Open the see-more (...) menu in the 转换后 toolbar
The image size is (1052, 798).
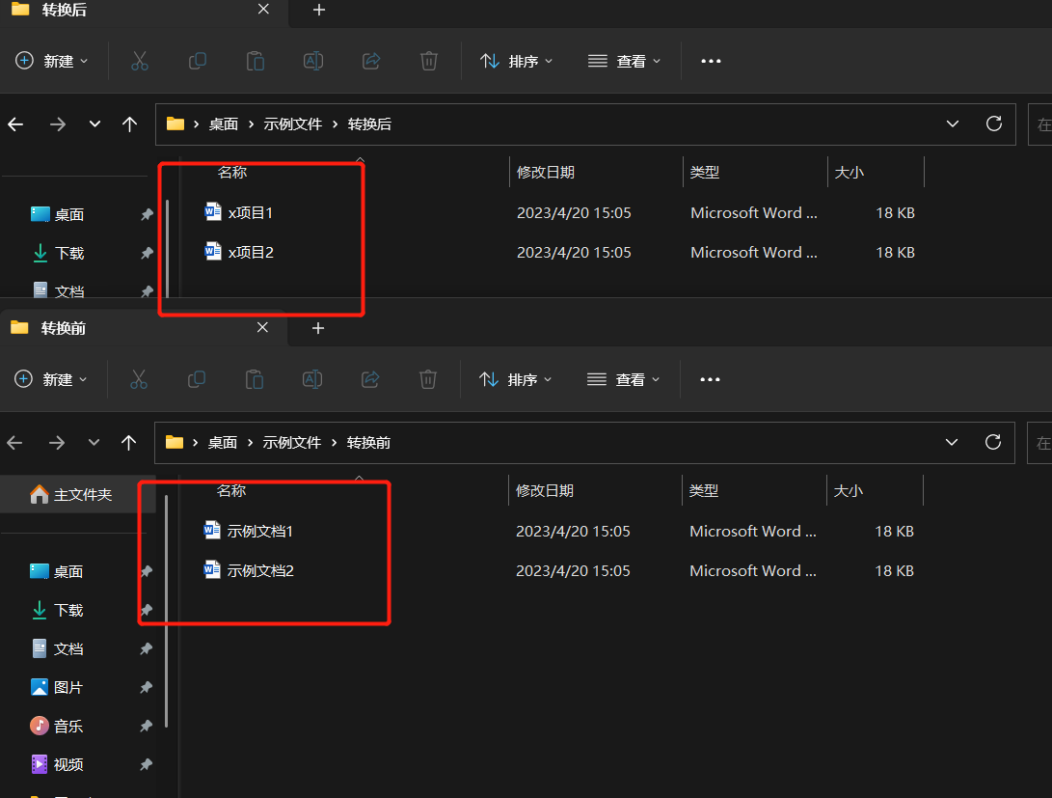click(711, 61)
